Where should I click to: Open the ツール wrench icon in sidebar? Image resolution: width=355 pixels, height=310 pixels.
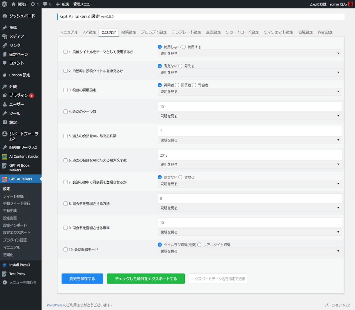coord(5,113)
